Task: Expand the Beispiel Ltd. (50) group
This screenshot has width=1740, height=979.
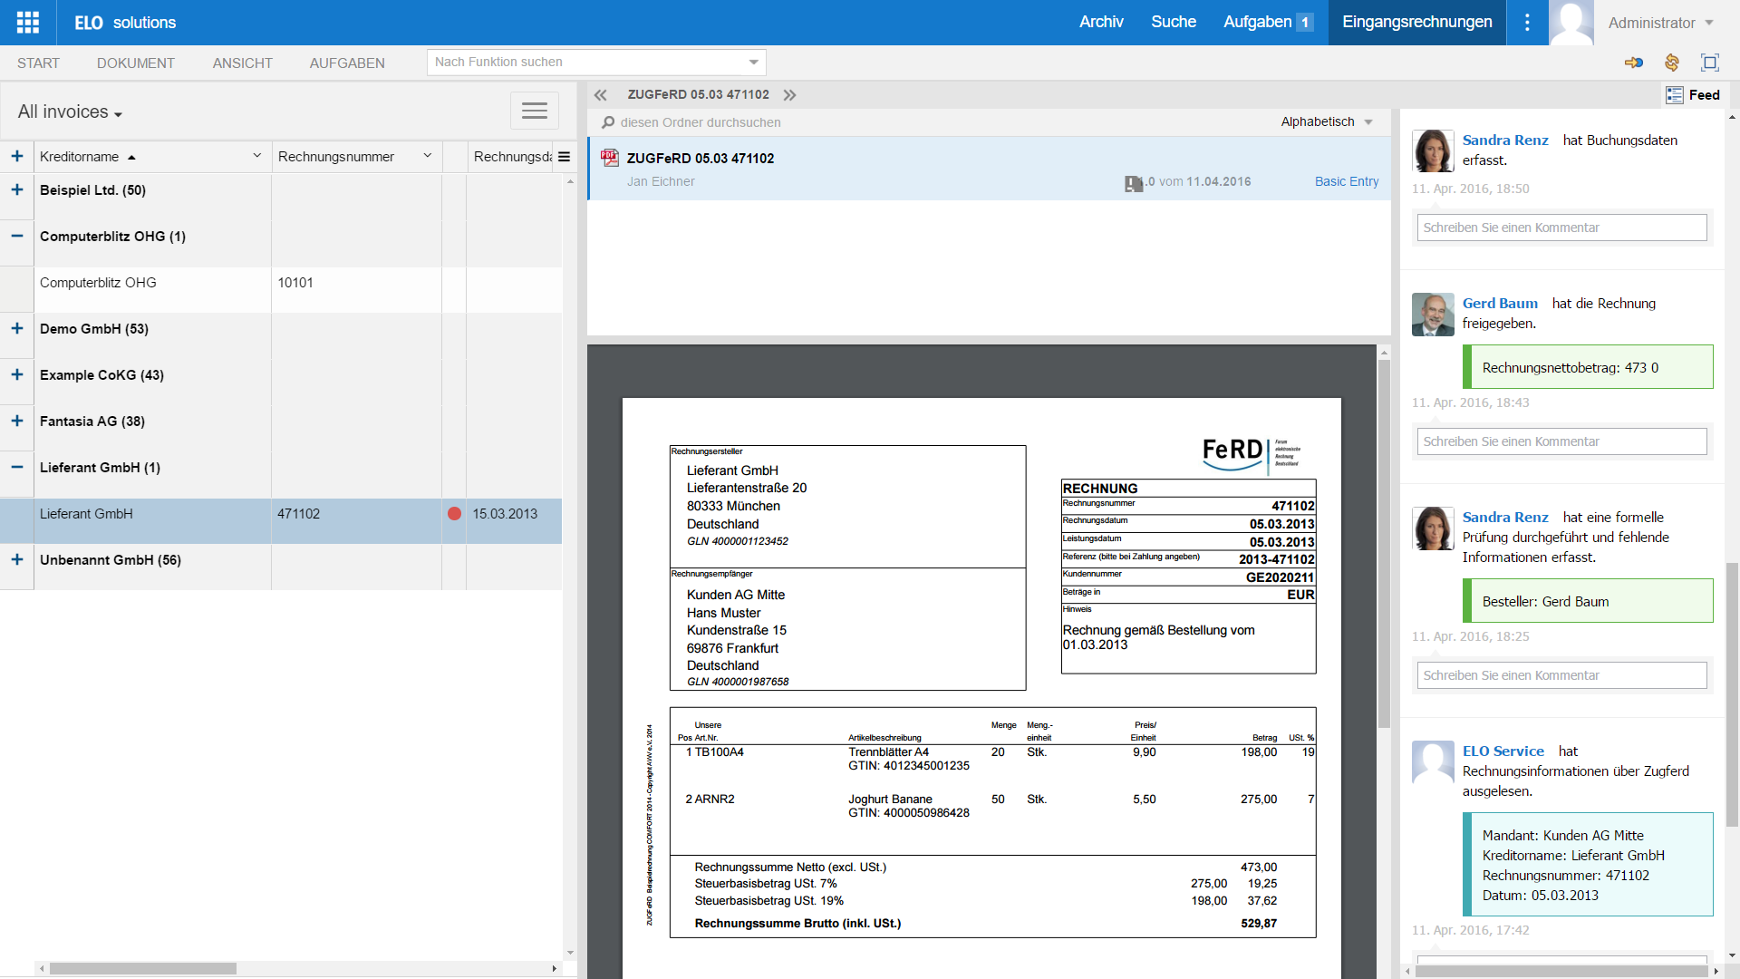Action: coord(16,190)
